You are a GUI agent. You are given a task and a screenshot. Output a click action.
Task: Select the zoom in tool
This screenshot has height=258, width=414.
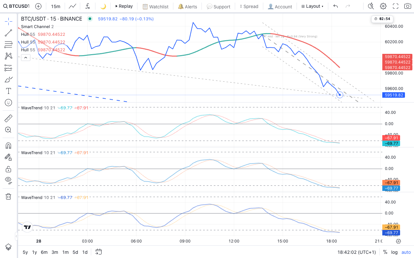(8, 130)
